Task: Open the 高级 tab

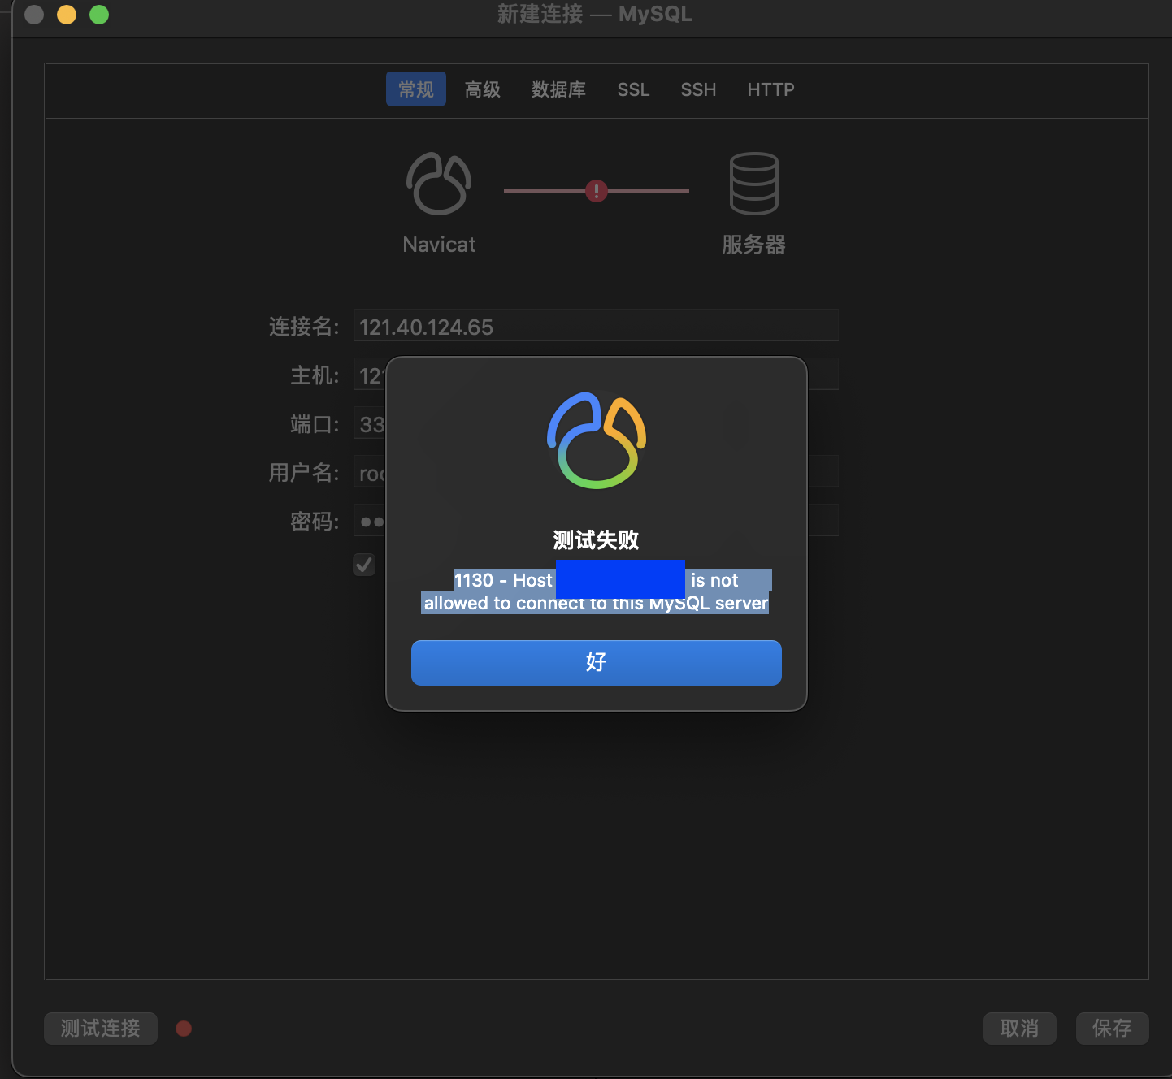Action: (x=483, y=89)
